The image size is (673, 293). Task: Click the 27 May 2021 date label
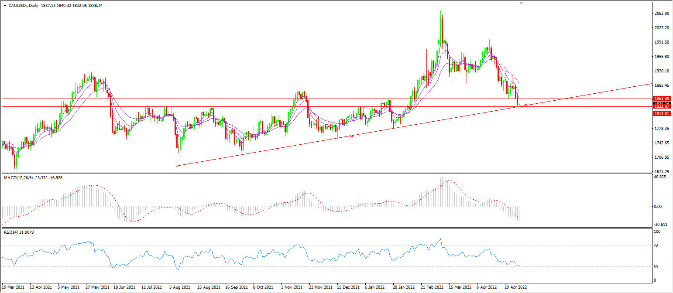pos(97,288)
